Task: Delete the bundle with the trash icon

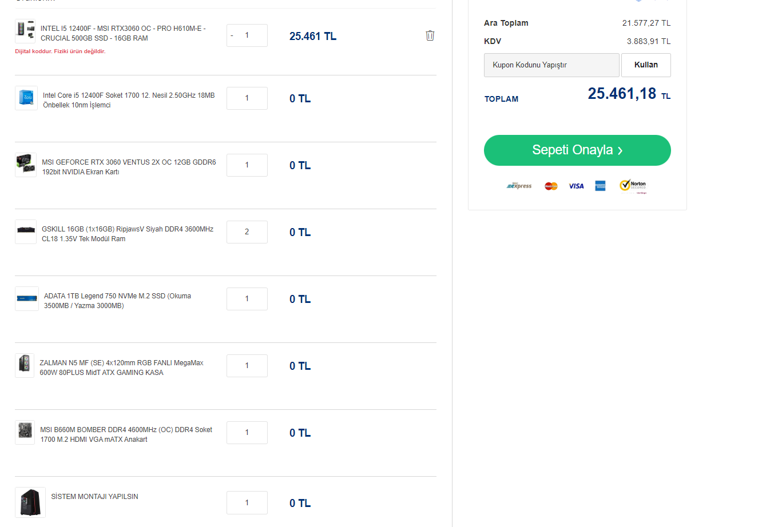Action: click(430, 35)
